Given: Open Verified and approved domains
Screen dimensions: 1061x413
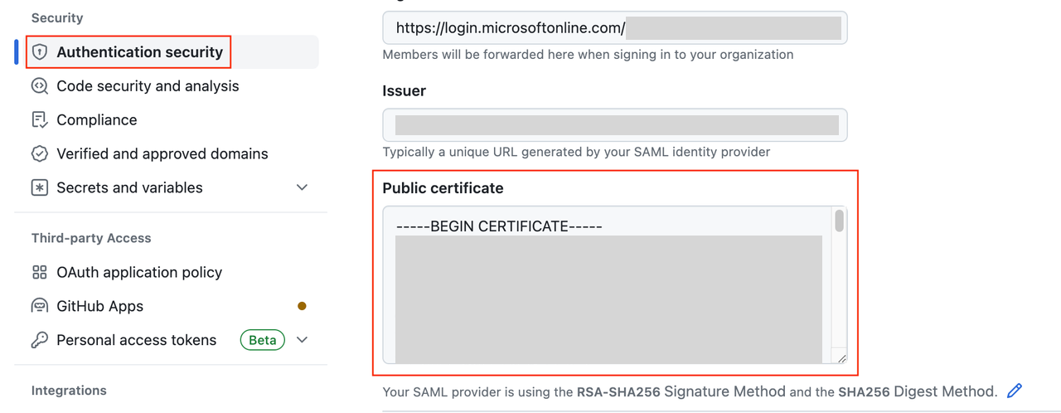Looking at the screenshot, I should coord(162,154).
